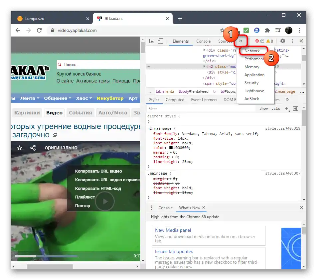Viewport: 317px width, 280px height.
Task: Toggle the :hov element state button
Action: click(264, 108)
